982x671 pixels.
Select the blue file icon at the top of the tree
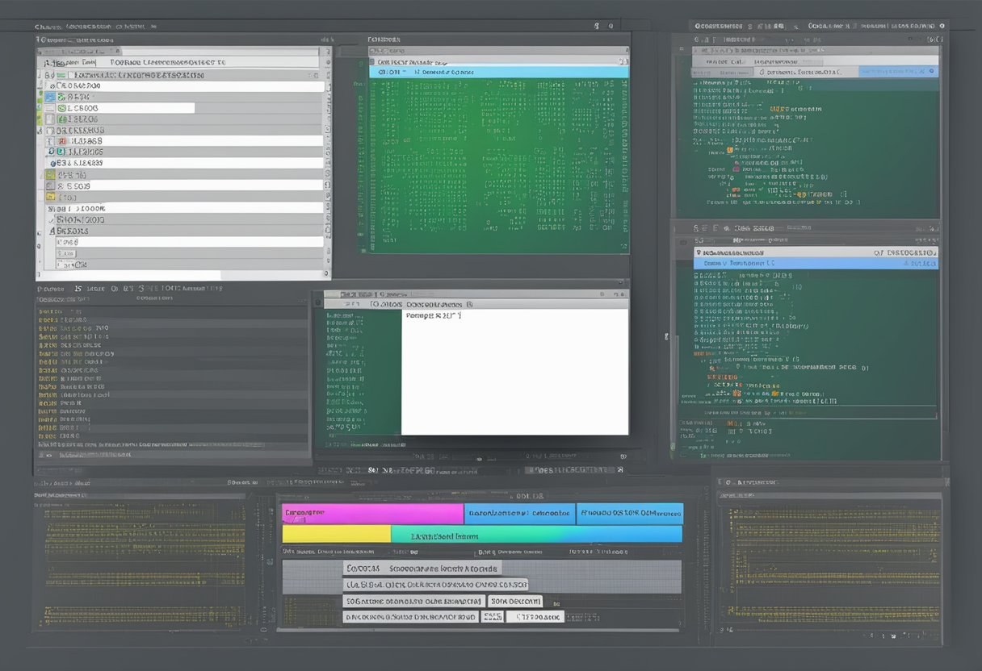[x=48, y=94]
